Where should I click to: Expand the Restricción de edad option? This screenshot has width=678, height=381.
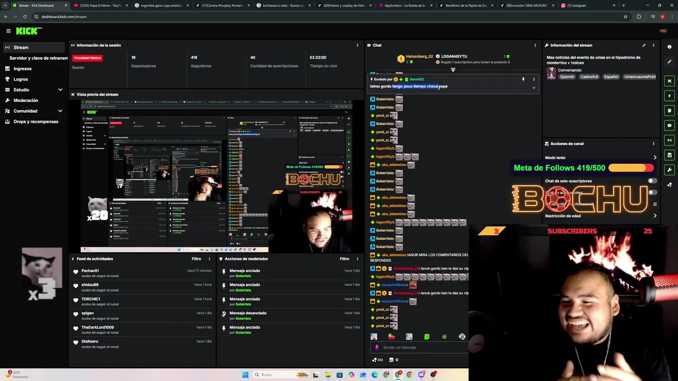tap(655, 216)
